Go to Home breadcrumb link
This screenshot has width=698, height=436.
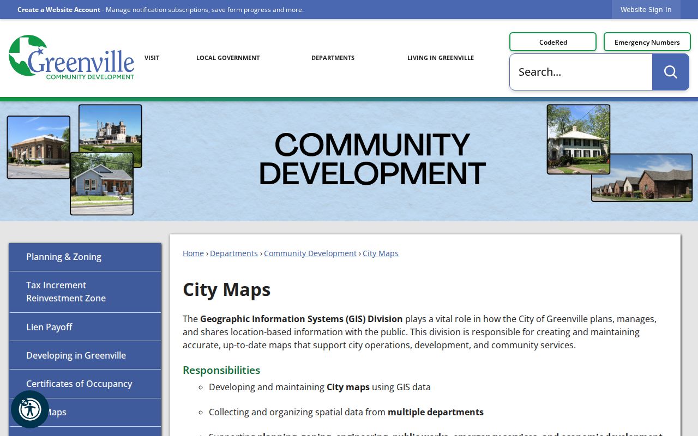(193, 253)
